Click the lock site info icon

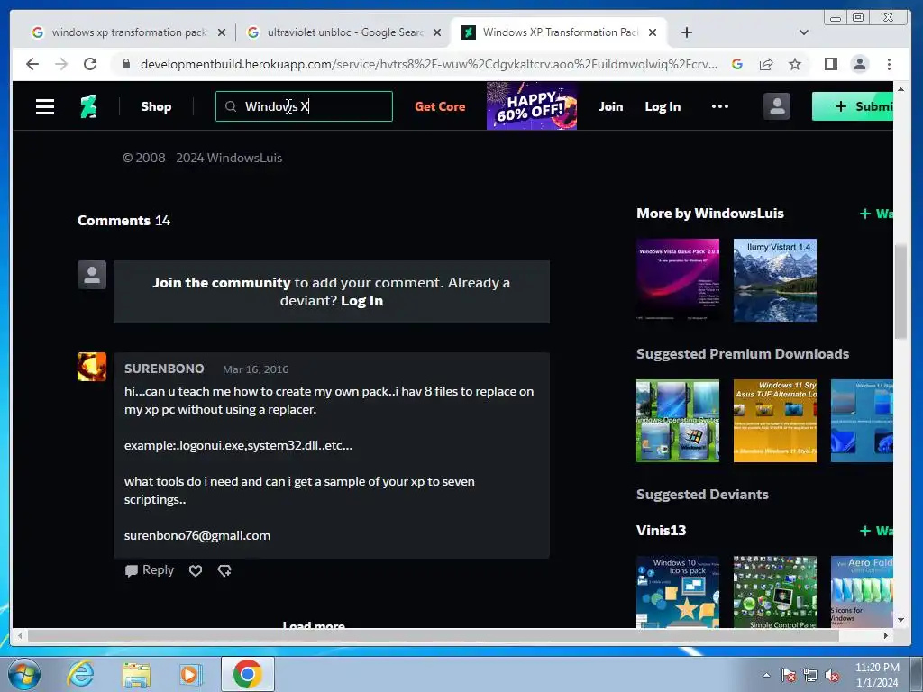coord(125,64)
